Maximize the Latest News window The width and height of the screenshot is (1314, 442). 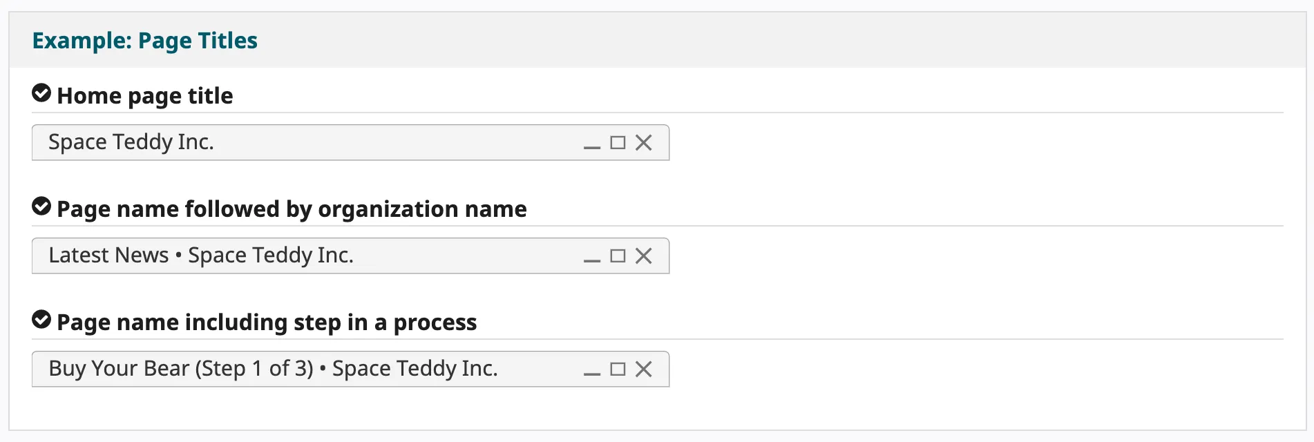click(618, 256)
